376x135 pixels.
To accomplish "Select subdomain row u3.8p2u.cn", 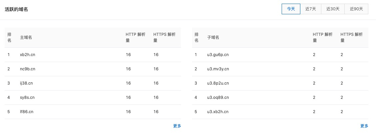I will point(280,83).
